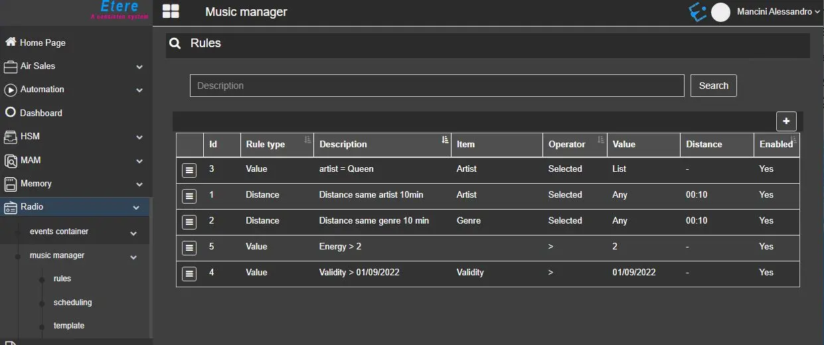824x345 pixels.
Task: Open row menu for Energy > 2 rule
Action: (x=189, y=247)
